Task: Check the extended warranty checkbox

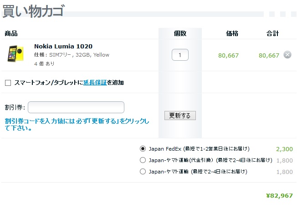Action: pyautogui.click(x=8, y=83)
